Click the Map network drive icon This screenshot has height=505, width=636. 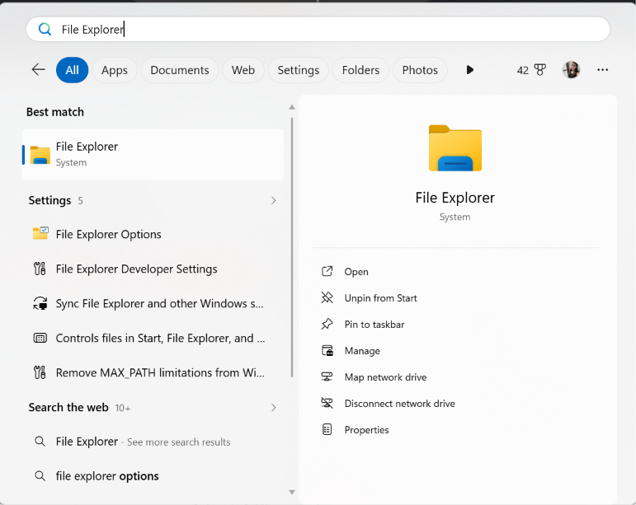pos(327,376)
